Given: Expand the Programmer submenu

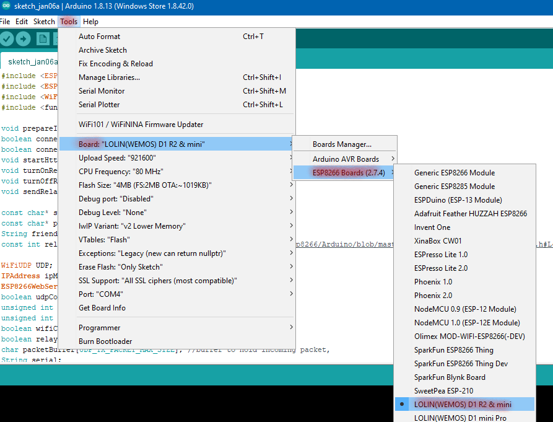Looking at the screenshot, I should point(176,328).
